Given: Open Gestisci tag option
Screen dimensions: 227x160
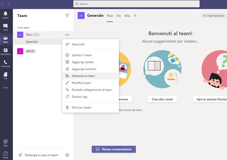Looking at the screenshot, I should (91, 97).
